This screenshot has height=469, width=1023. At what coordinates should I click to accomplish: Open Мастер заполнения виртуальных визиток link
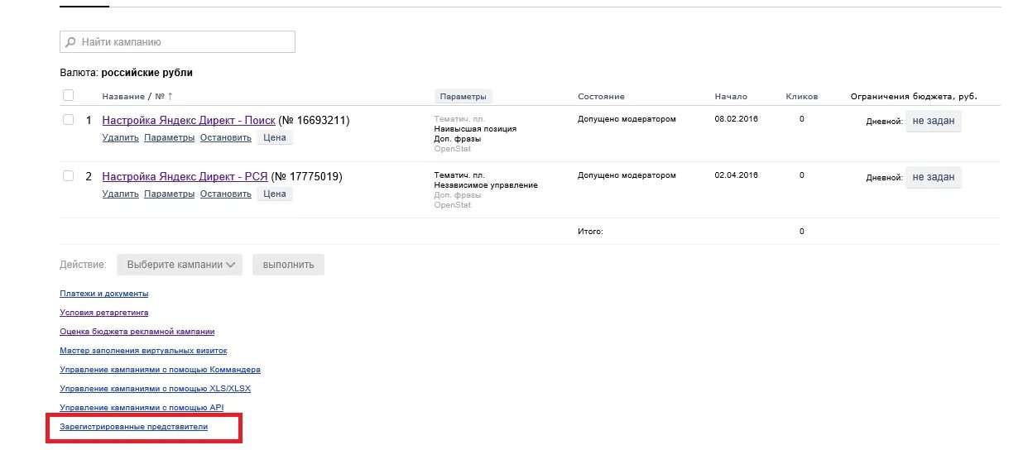click(143, 351)
